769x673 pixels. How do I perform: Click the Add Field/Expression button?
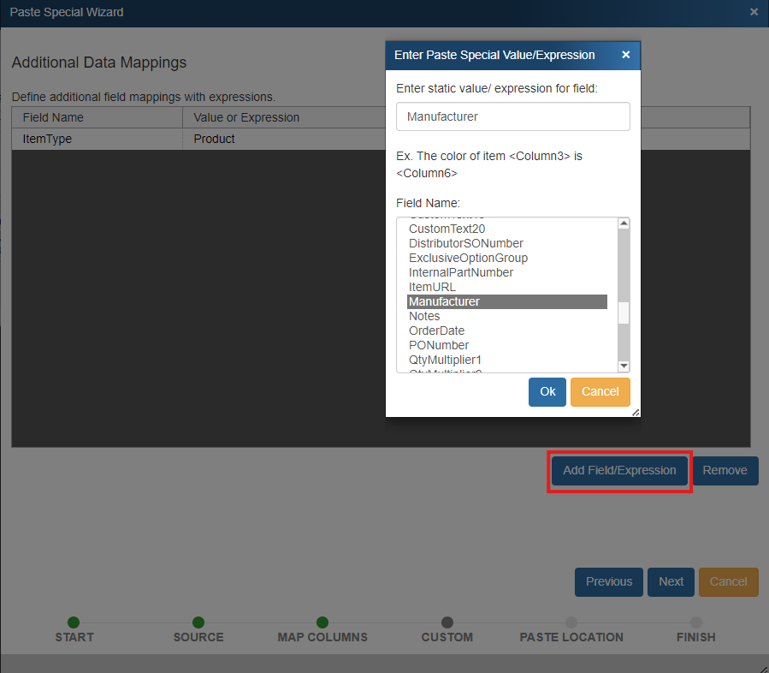pos(619,470)
